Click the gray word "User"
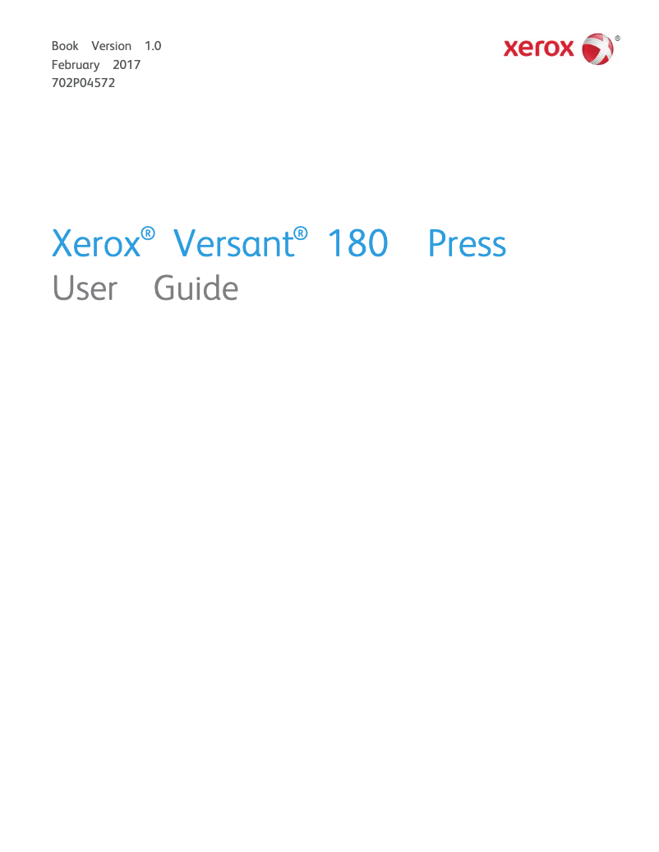Image resolution: width=659 pixels, height=852 pixels. [85, 288]
